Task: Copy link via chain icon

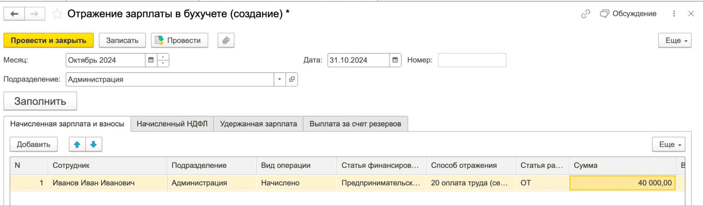Action: pos(586,14)
